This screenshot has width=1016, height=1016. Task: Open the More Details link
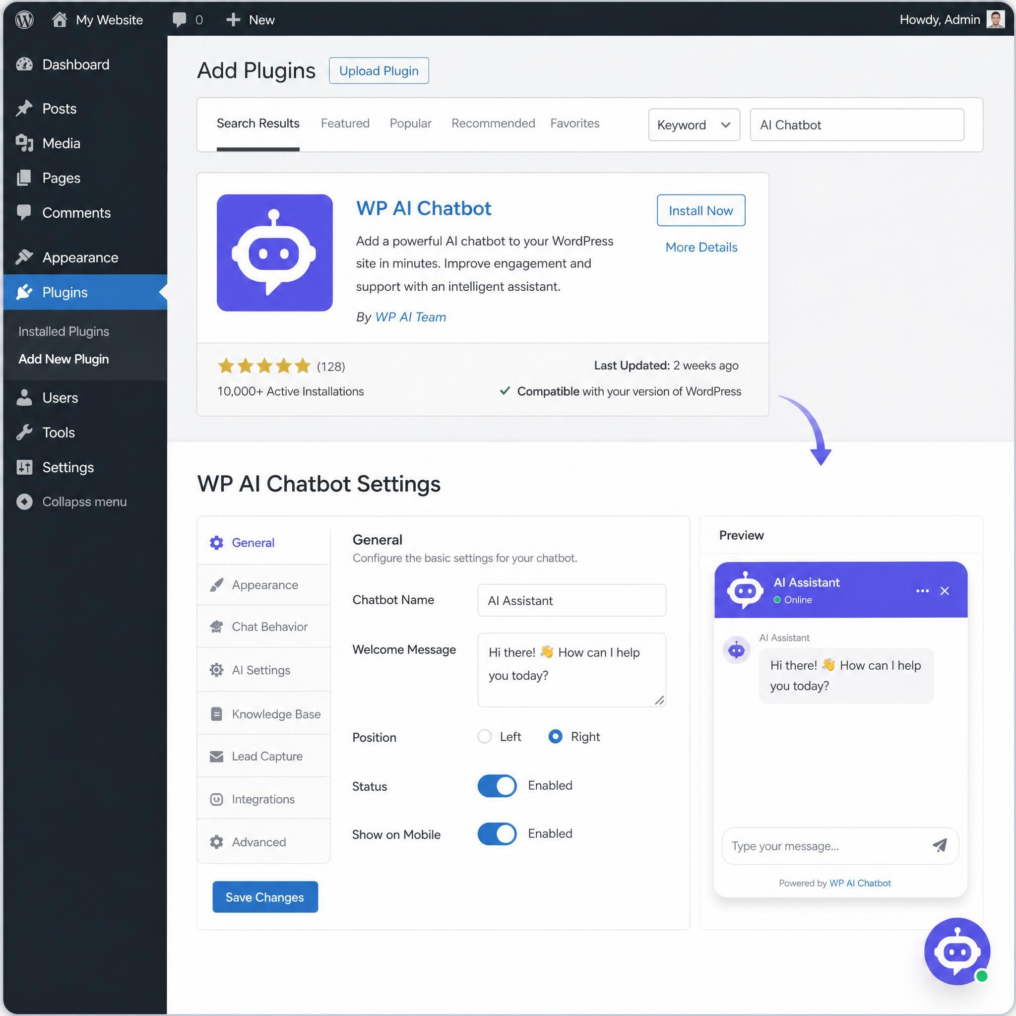point(701,247)
